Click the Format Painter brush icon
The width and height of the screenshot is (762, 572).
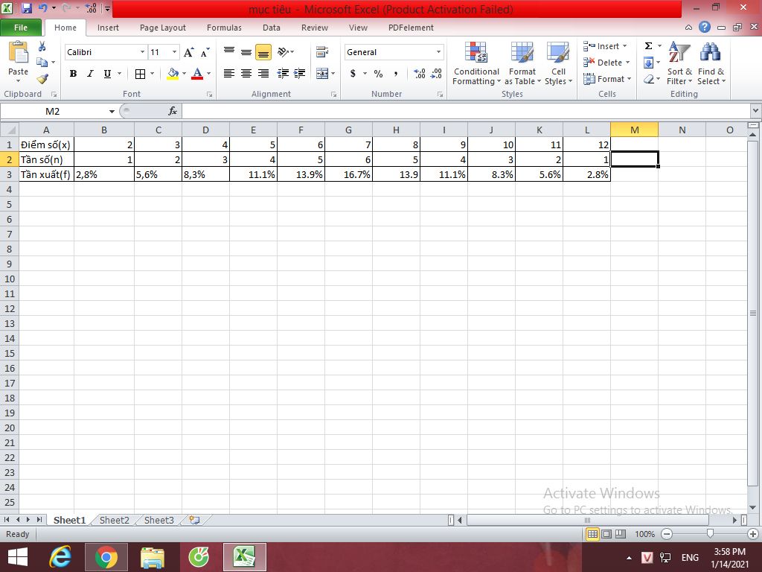(42, 78)
